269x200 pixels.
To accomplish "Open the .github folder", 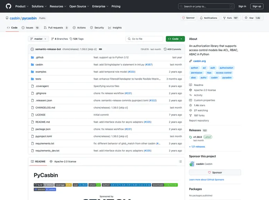I will [39, 57].
